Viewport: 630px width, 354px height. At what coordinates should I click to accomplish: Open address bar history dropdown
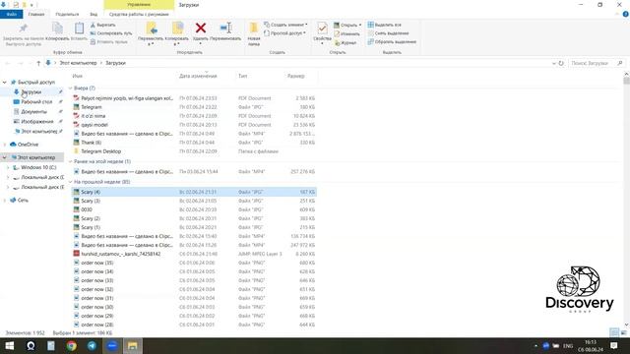[x=554, y=63]
